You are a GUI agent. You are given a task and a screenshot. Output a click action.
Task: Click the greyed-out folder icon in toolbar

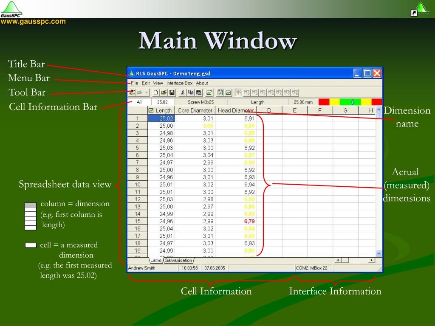140,92
